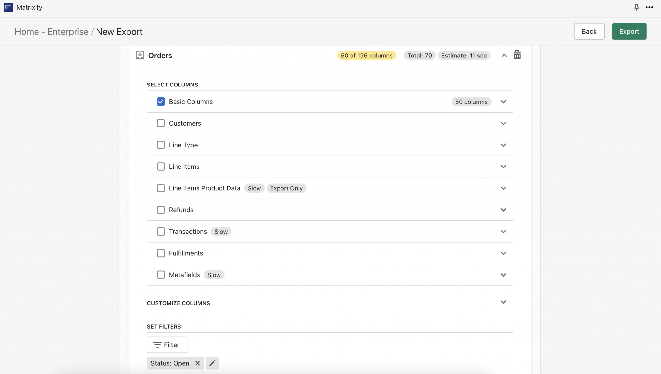Click the filter icon inside the Filter button

[x=158, y=345]
